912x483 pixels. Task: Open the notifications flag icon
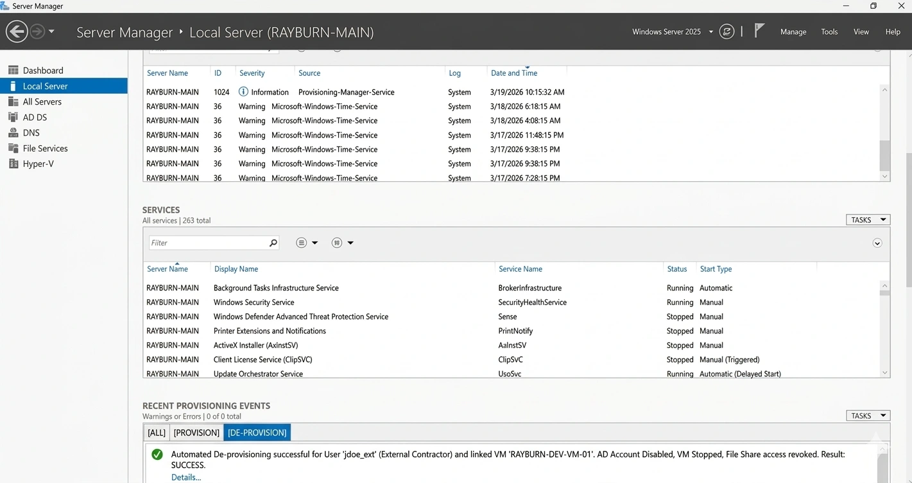(759, 31)
